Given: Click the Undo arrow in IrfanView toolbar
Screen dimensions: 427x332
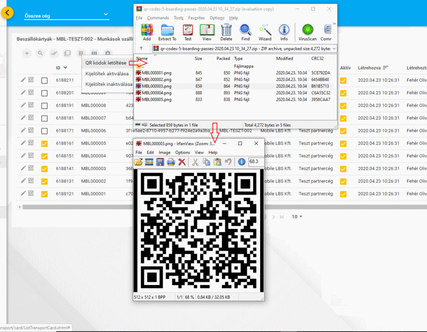Looking at the screenshot, I should pos(228,162).
